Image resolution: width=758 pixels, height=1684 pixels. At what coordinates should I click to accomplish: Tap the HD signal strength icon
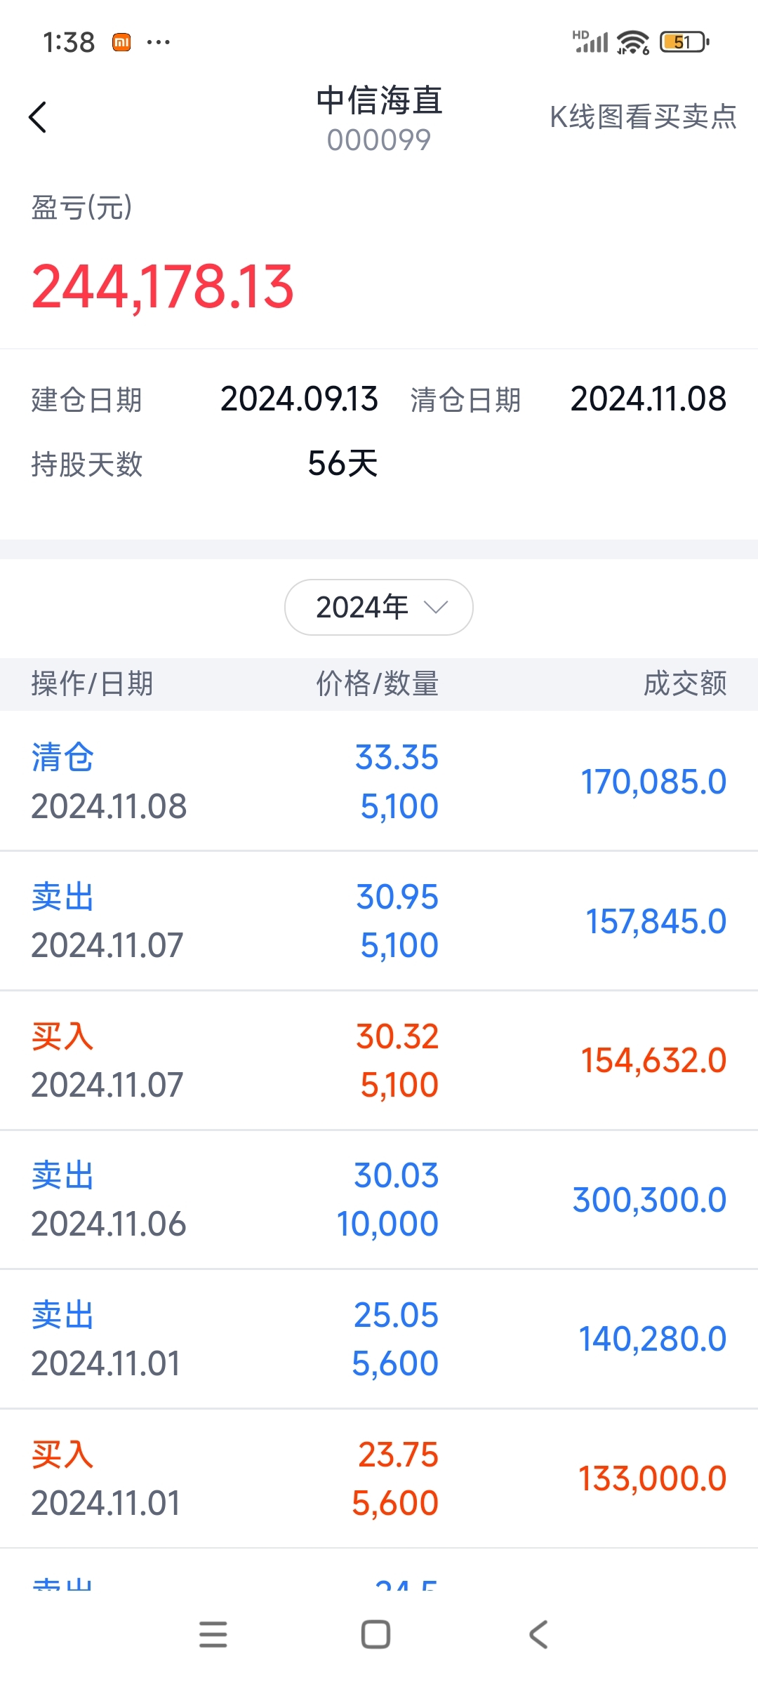pos(590,41)
